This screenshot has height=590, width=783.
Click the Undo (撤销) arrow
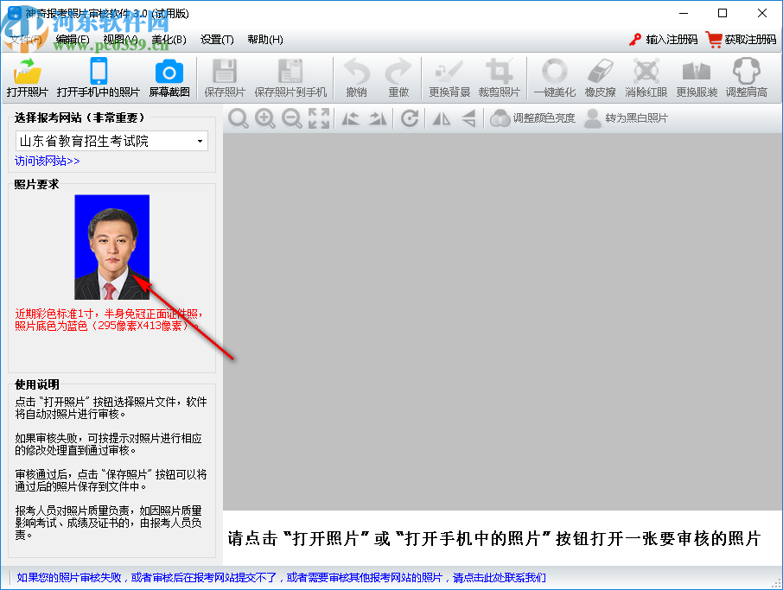point(357,71)
